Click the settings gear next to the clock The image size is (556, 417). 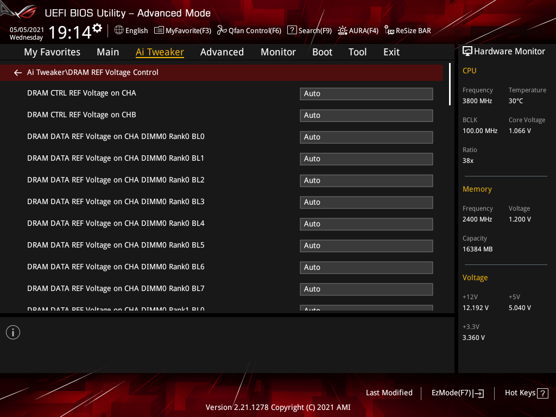pos(97,28)
